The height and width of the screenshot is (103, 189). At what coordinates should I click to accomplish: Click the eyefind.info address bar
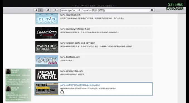click(105, 10)
